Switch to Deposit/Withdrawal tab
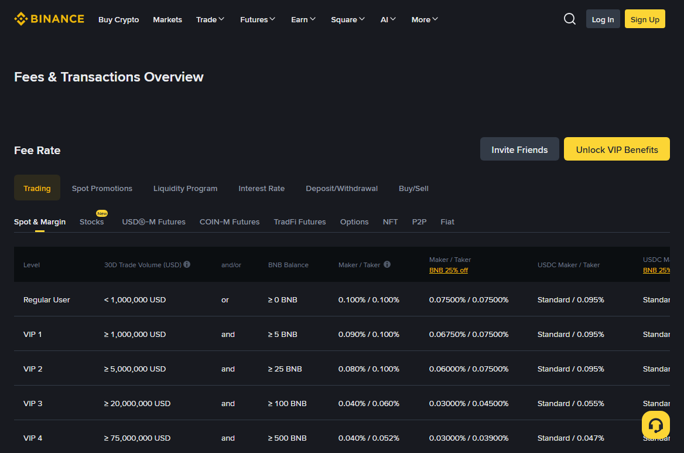The height and width of the screenshot is (453, 684). pos(341,188)
